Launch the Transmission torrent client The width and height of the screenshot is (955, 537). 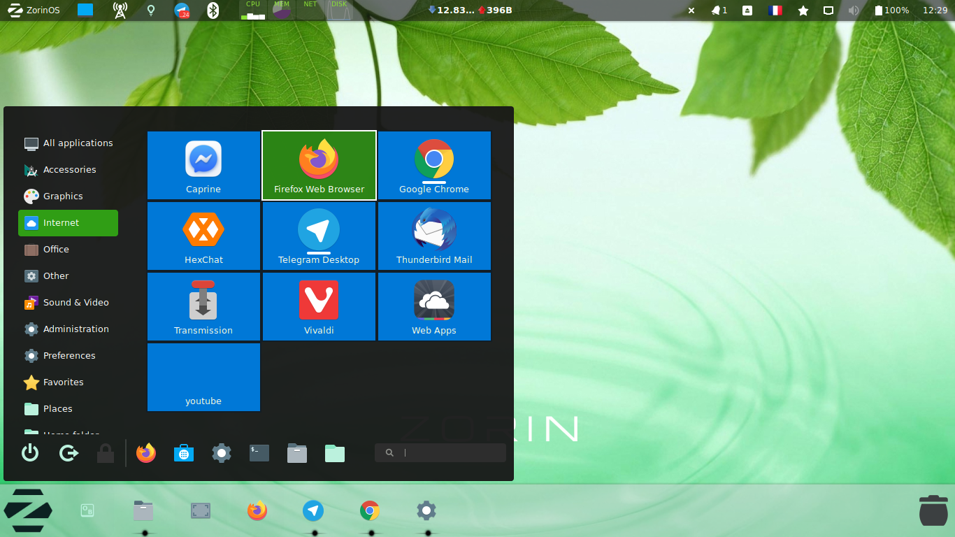(x=203, y=306)
